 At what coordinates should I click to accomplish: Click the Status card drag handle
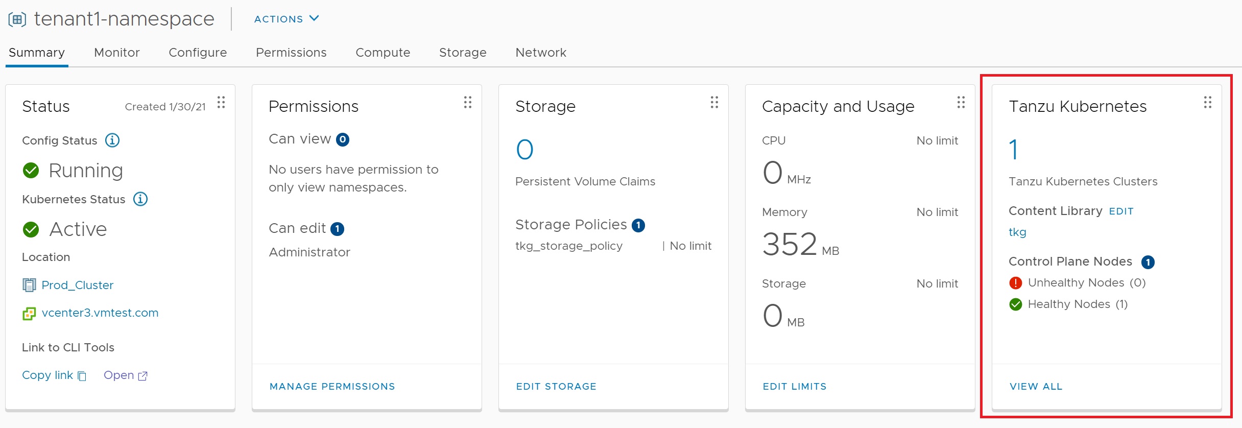coord(221,103)
